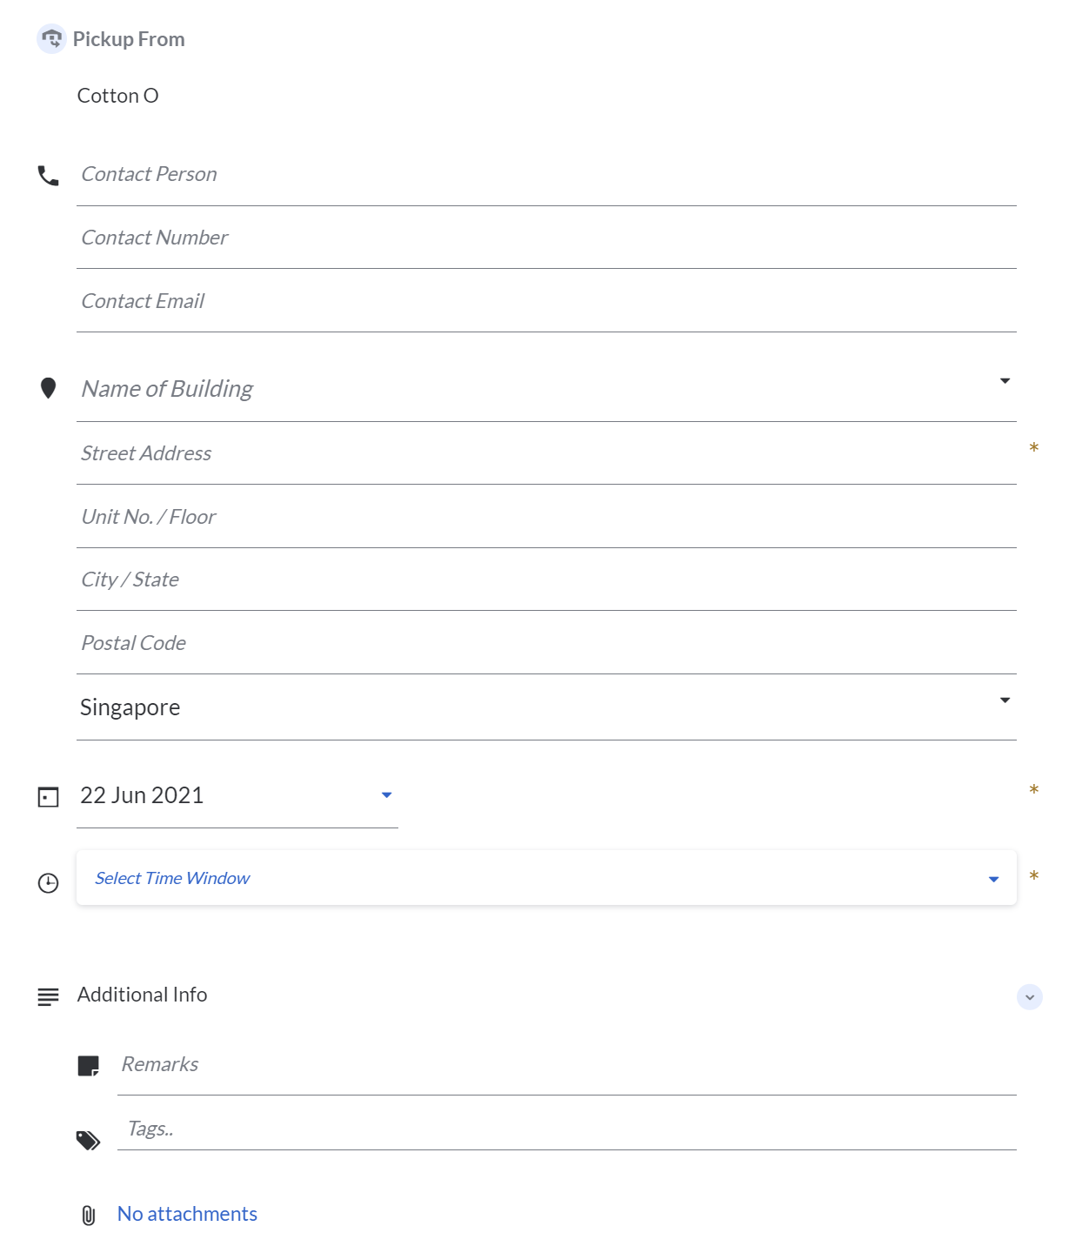Screen dimensions: 1082x1253
Task: Open the Singapore country dropdown
Action: coord(1005,700)
